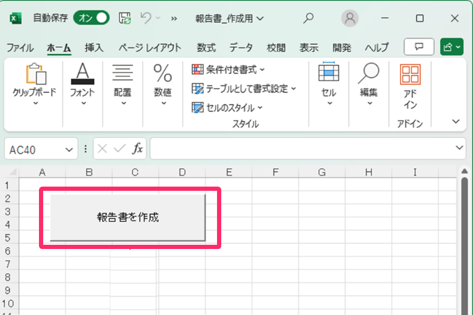
Task: Open the 報告書_作成用 file name dropdown
Action: [x=230, y=19]
